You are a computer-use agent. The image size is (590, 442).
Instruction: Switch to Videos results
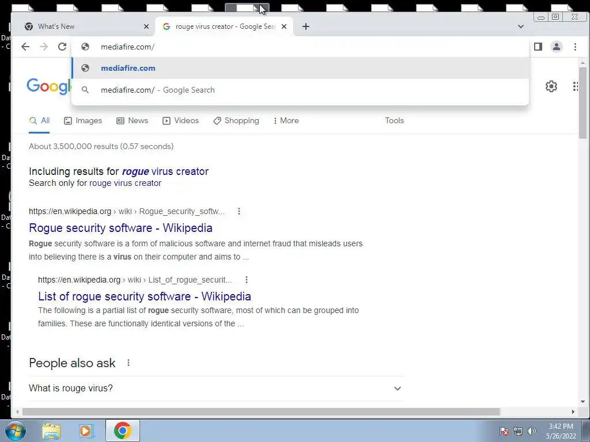(x=180, y=121)
